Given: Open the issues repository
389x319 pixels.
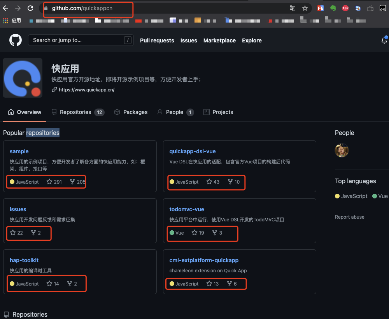Looking at the screenshot, I should pyautogui.click(x=18, y=209).
